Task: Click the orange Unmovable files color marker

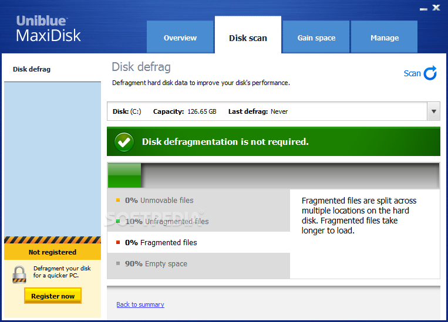Action: [x=118, y=200]
